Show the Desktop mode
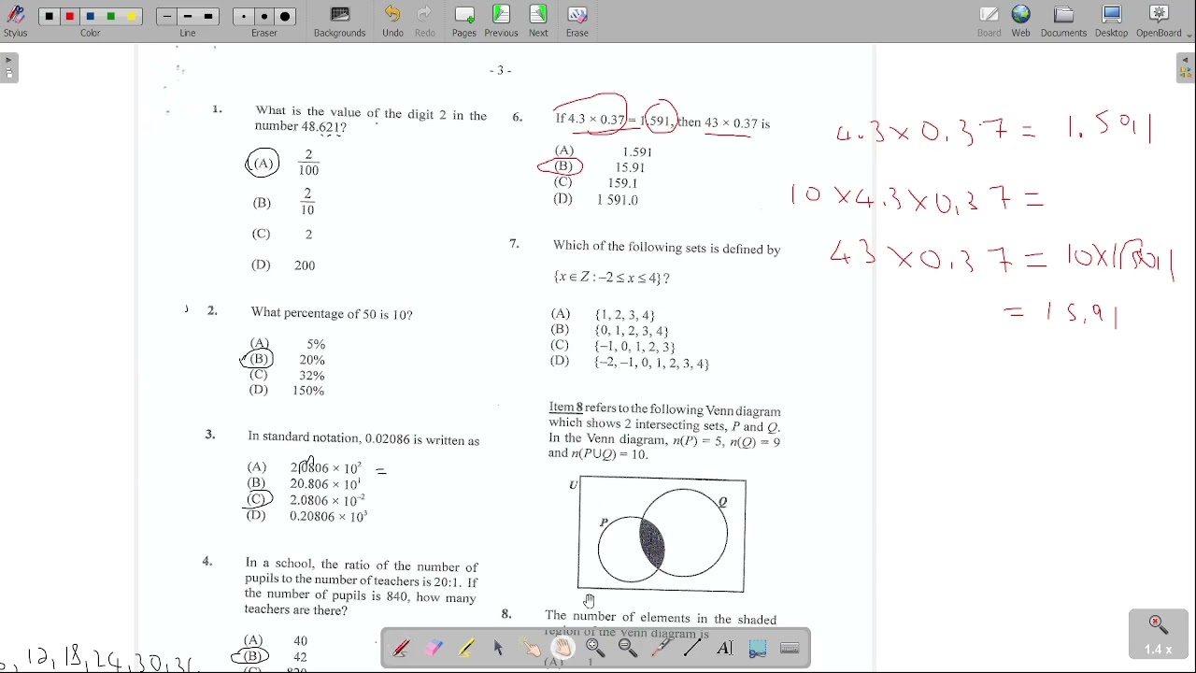 click(x=1112, y=21)
